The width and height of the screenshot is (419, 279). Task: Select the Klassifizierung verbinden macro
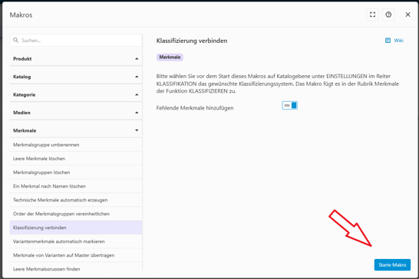76,228
